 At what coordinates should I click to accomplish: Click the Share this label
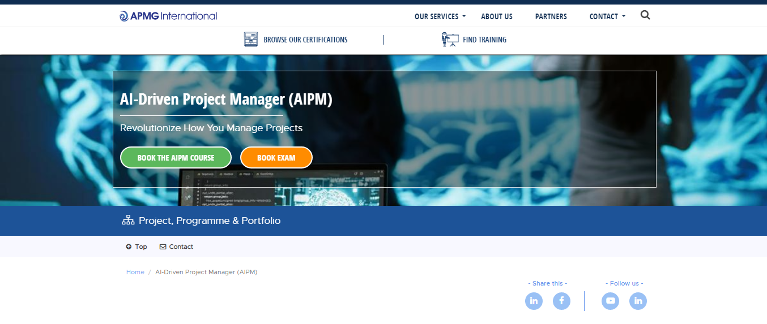[x=548, y=283]
